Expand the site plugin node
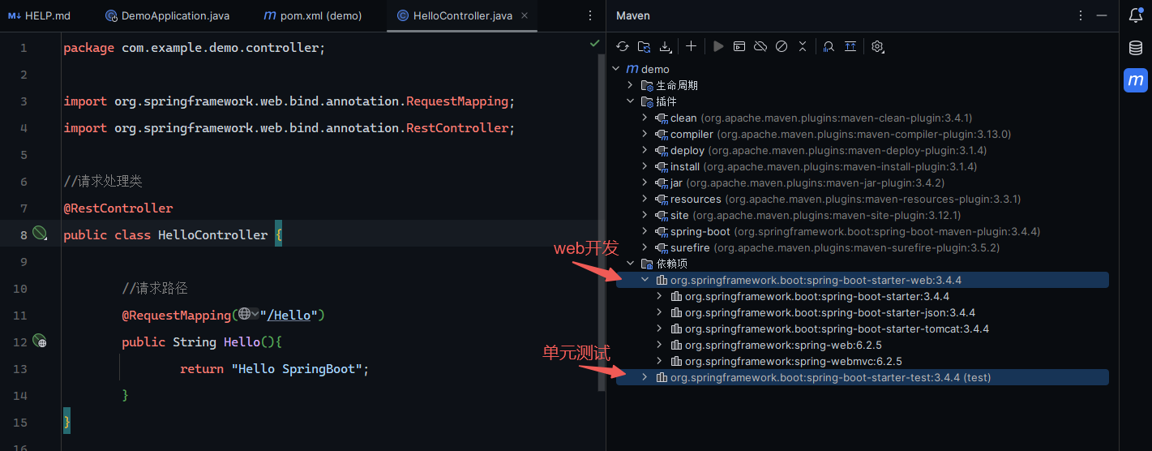 point(645,215)
